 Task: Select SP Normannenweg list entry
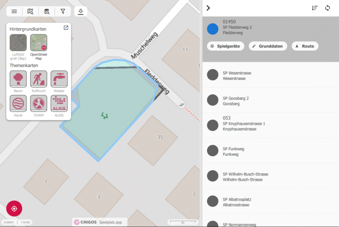pos(271,220)
